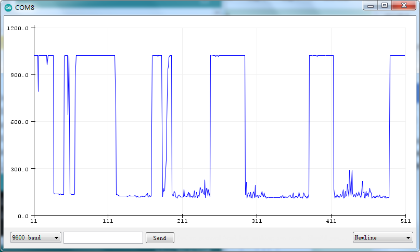Focus the serial message input field

(x=103, y=238)
